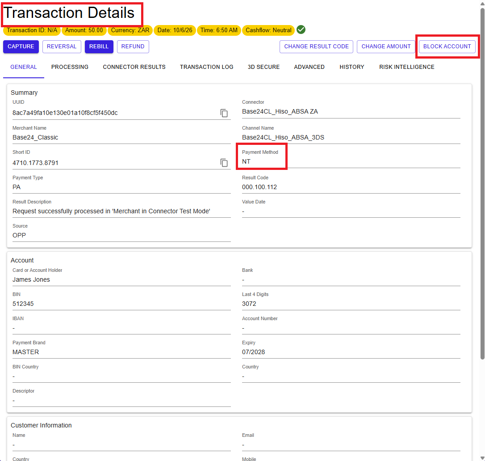Click the CAPTURE button

point(21,47)
